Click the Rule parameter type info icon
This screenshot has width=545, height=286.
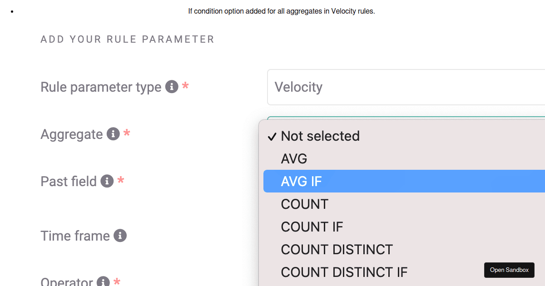click(172, 87)
